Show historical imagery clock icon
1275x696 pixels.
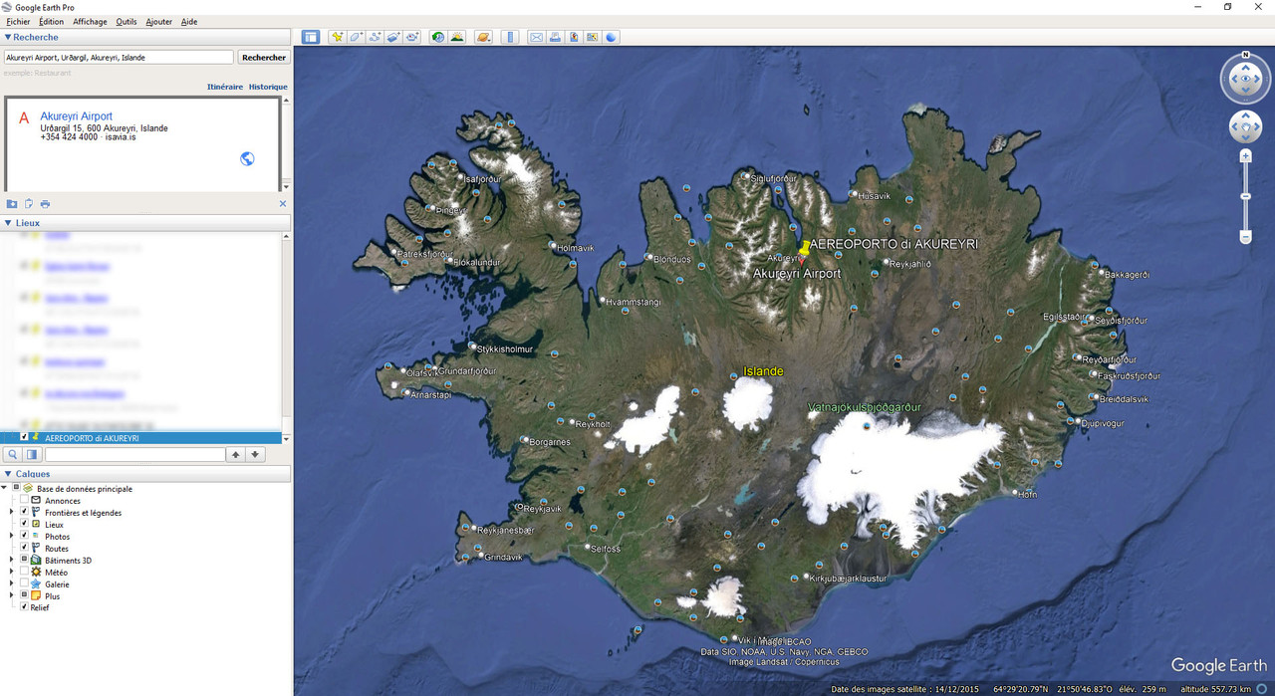(437, 37)
